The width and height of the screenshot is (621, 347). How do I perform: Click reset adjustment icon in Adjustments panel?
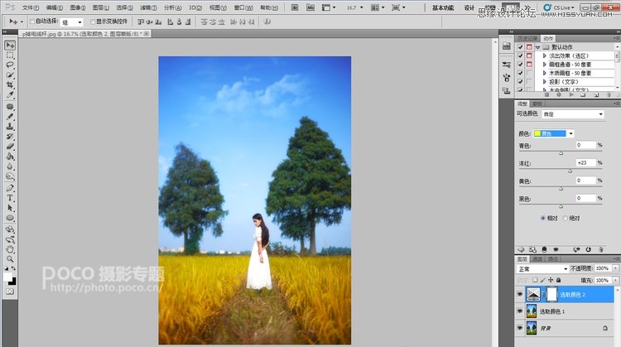tap(589, 249)
